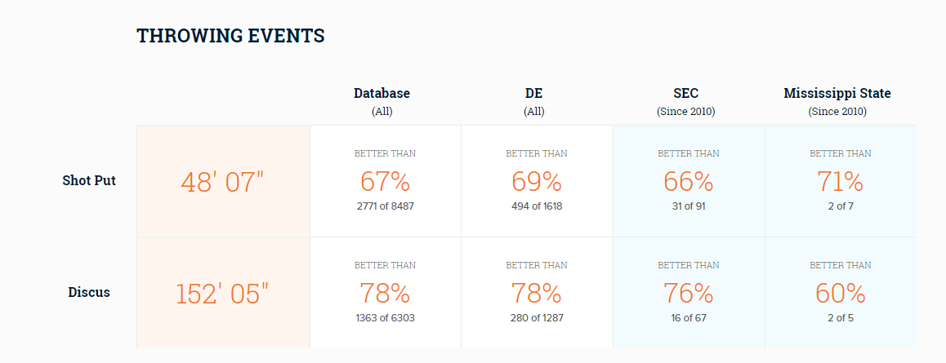
Task: Click the 2 of 5 count text
Action: (841, 318)
